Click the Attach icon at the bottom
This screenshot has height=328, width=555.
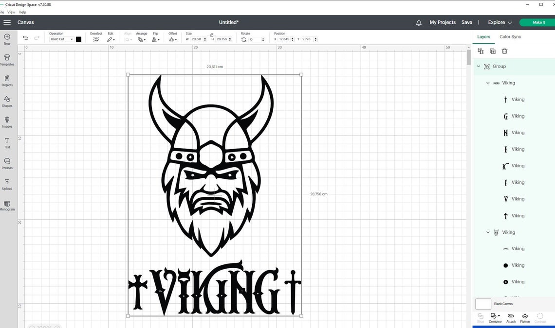pyautogui.click(x=510, y=318)
